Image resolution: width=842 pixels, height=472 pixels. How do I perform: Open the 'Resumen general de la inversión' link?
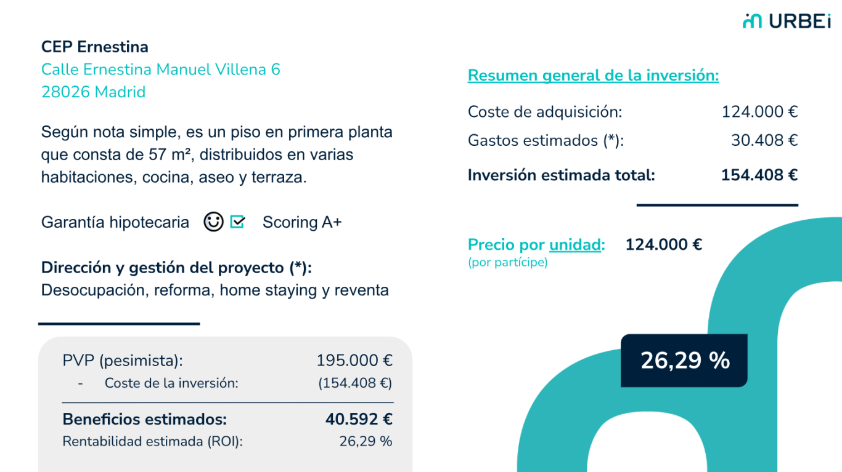click(x=593, y=76)
